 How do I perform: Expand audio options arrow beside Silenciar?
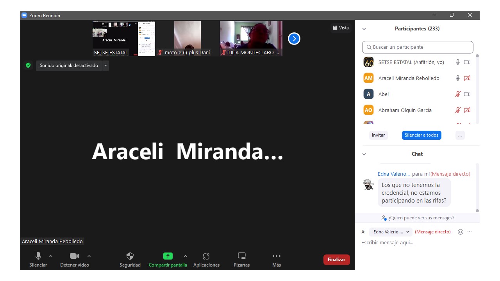click(x=51, y=256)
